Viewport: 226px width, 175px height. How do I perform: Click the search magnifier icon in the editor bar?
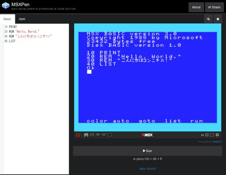pos(208,19)
